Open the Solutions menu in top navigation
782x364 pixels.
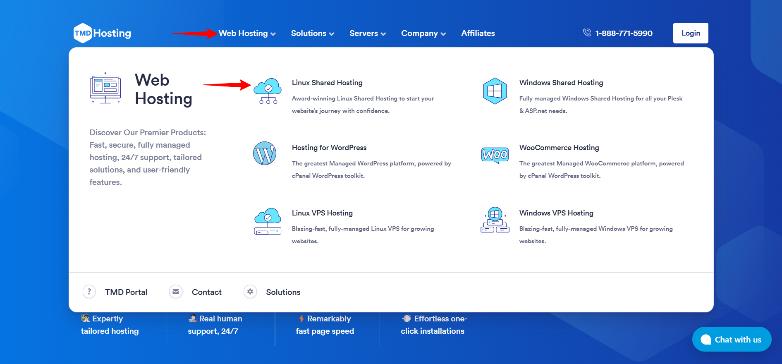313,33
